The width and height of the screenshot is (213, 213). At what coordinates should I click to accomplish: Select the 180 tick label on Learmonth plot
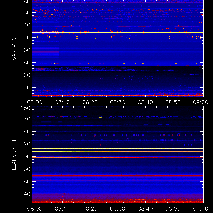(x=25, y=108)
